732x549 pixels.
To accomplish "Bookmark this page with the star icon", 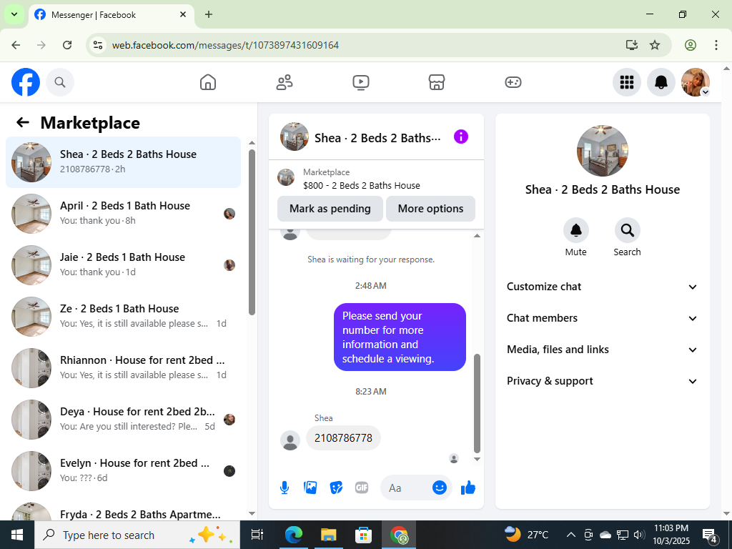I will point(655,45).
